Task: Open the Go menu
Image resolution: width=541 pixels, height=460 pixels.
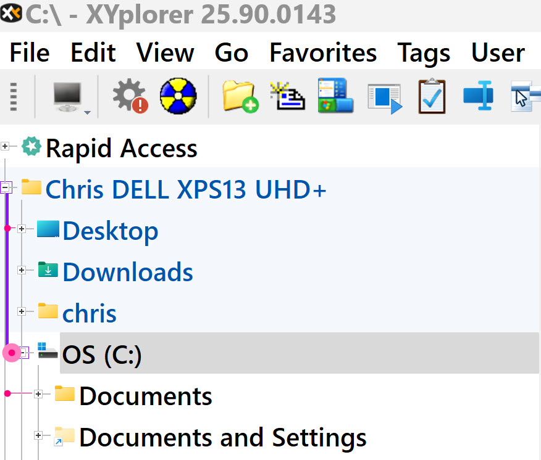Action: [x=232, y=52]
